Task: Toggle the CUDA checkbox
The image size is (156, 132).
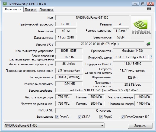Action: pyautogui.click(x=79, y=117)
